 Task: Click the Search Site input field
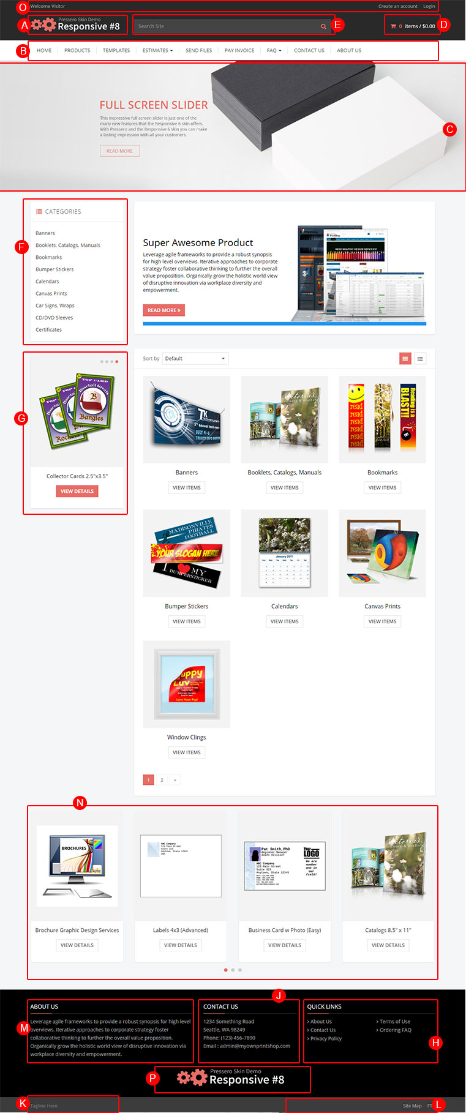pos(227,26)
